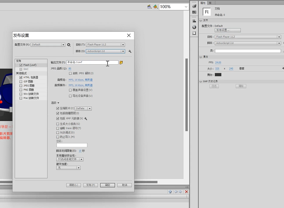Click Publish Settings button in Properties

228,30
